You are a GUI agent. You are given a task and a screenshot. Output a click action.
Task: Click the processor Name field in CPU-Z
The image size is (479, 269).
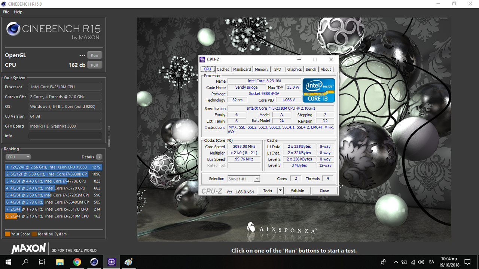[264, 81]
